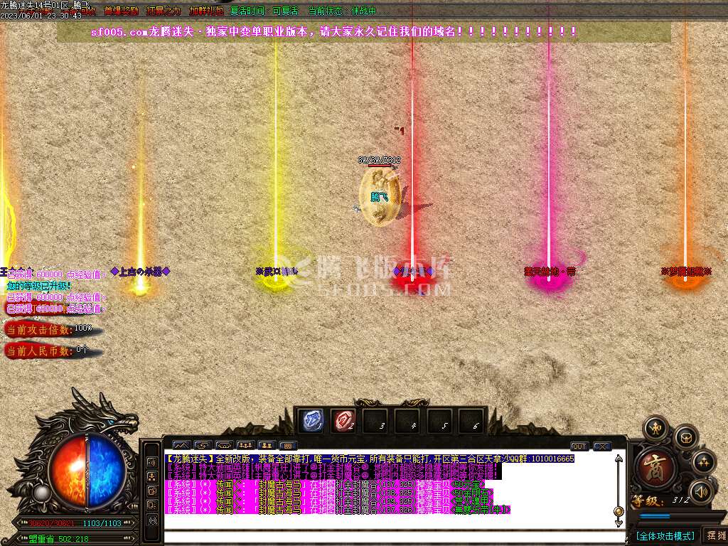This screenshot has height=546, width=728.
Task: Toggle the全体攻击模式 attack mode label
Action: tap(665, 535)
